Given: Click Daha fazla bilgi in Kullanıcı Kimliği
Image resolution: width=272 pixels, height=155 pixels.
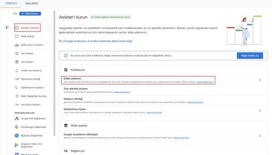Looking at the screenshot, I should (195, 102).
